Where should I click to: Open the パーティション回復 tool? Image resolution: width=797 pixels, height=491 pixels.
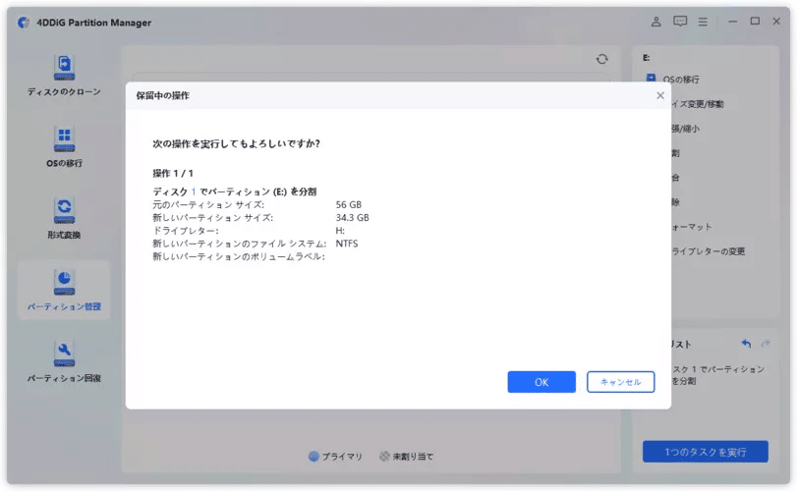(x=64, y=361)
